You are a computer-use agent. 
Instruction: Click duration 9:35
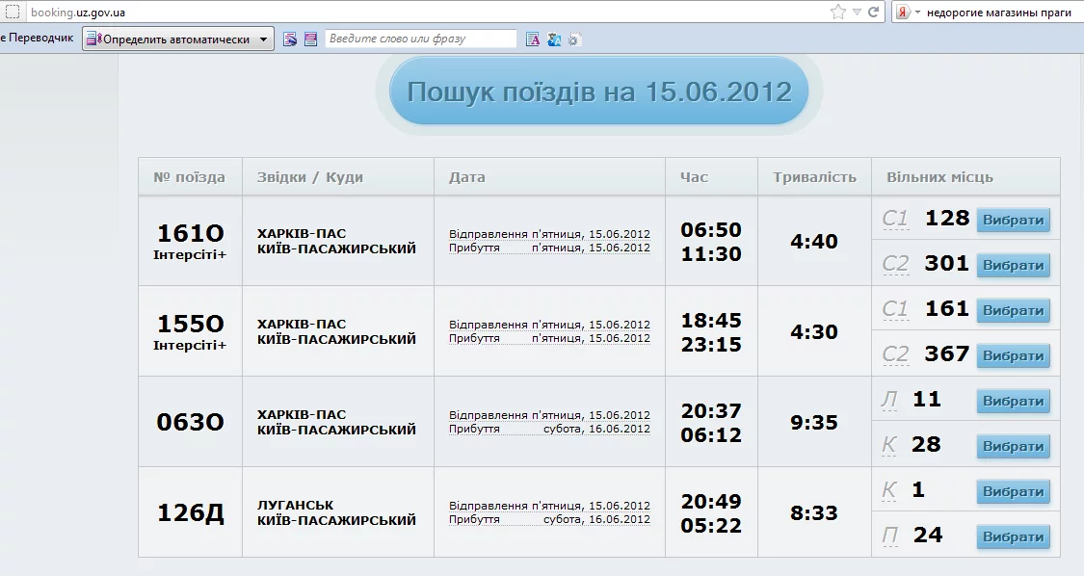pyautogui.click(x=814, y=423)
